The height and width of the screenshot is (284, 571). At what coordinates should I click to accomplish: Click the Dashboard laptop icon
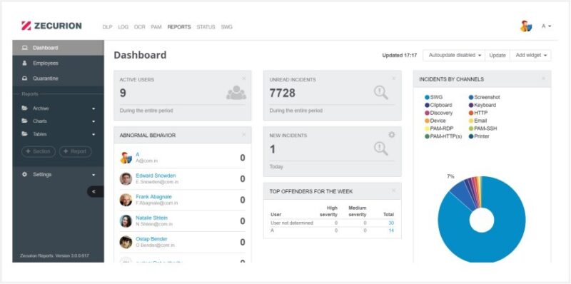pyautogui.click(x=25, y=48)
